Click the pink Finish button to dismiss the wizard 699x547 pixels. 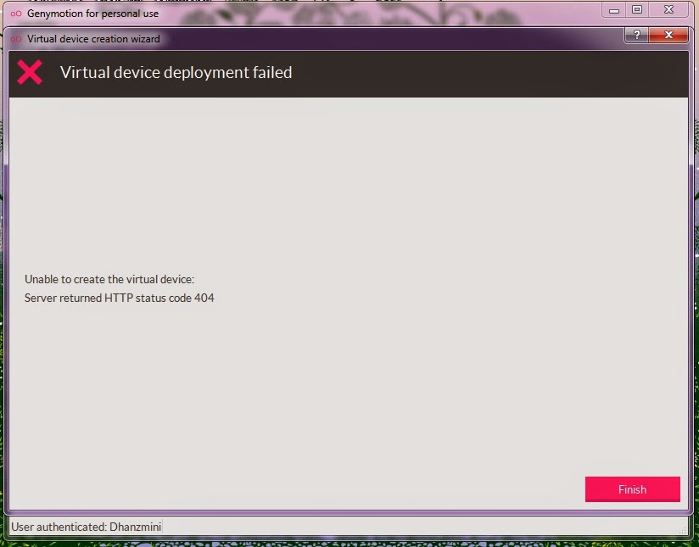(633, 489)
